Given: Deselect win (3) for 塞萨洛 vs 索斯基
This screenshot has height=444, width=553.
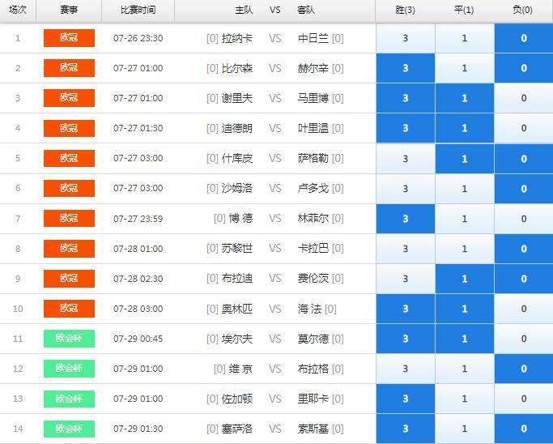Looking at the screenshot, I should pyautogui.click(x=405, y=429).
